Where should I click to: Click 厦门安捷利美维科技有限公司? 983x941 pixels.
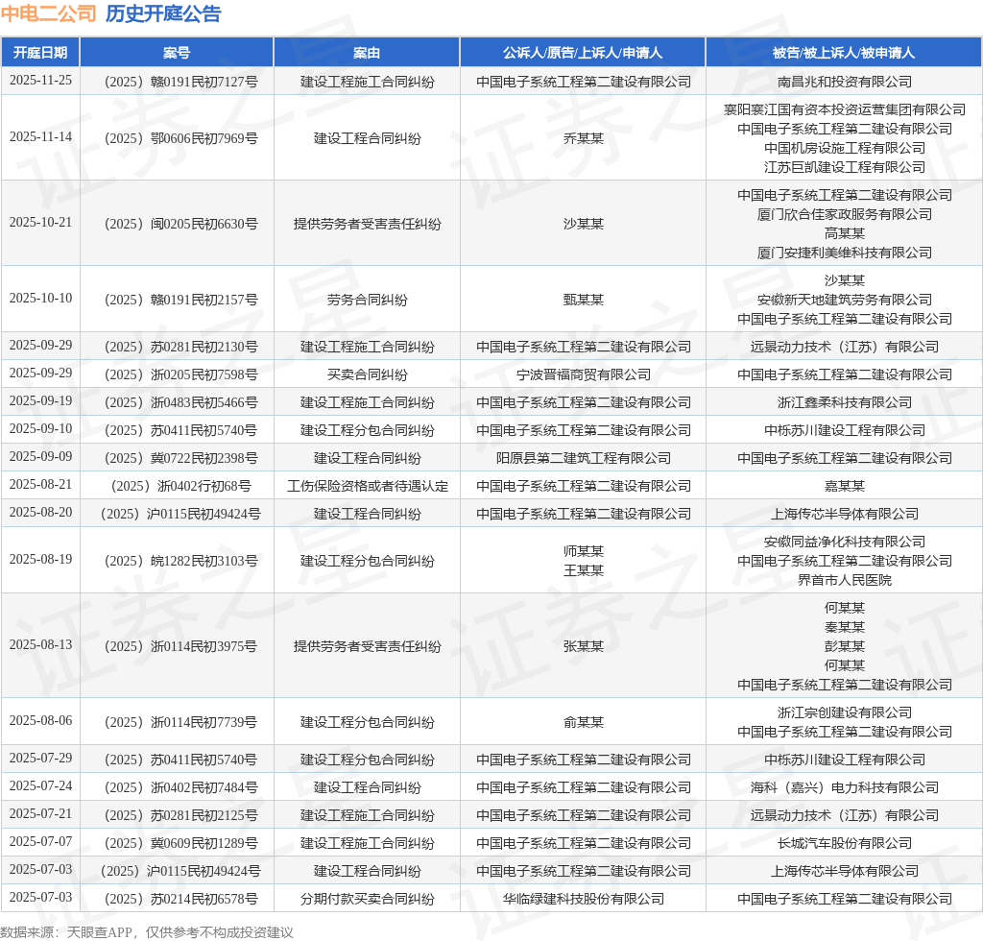click(845, 252)
